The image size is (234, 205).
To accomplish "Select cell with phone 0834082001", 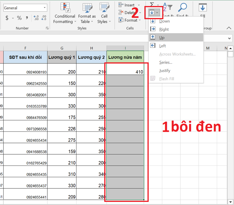I will point(25,92).
